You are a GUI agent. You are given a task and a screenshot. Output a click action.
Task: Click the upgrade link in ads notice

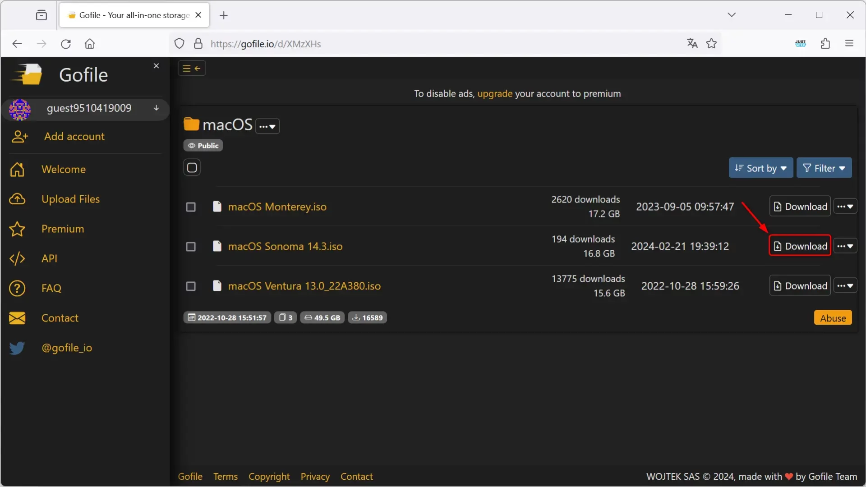[495, 94]
